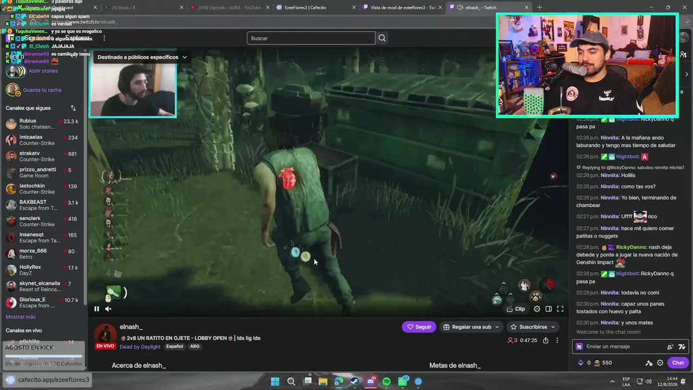Screen dimensions: 693x390
Task: Open Rubius channel in followed list
Action: coord(43,123)
